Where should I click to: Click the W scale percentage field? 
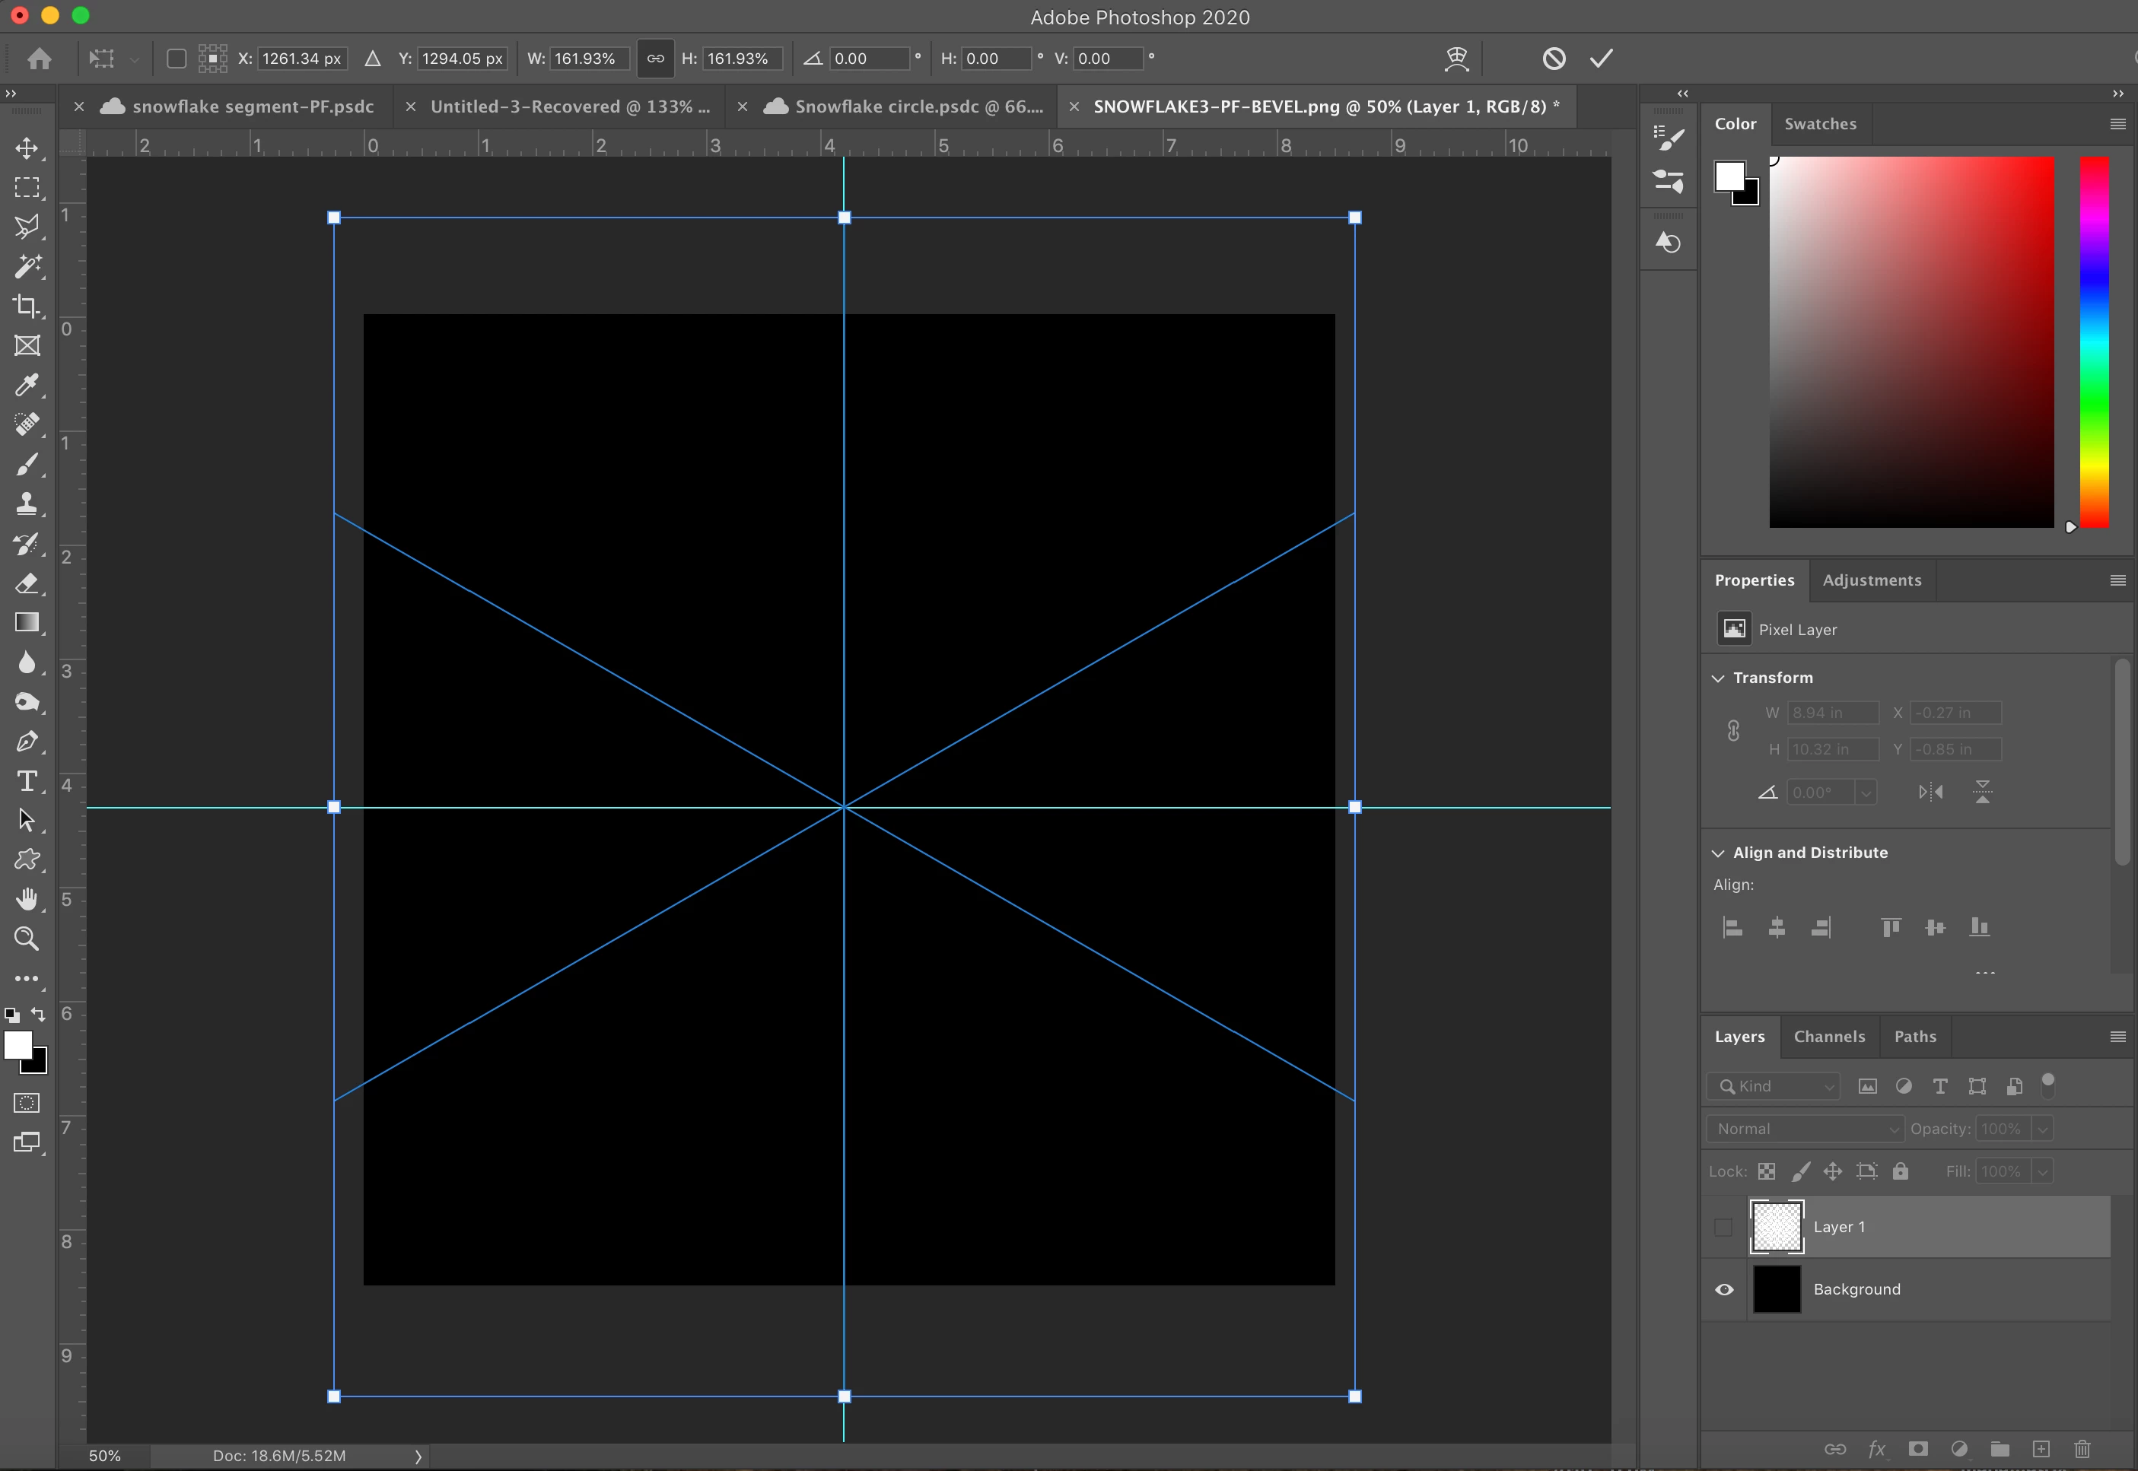(588, 59)
